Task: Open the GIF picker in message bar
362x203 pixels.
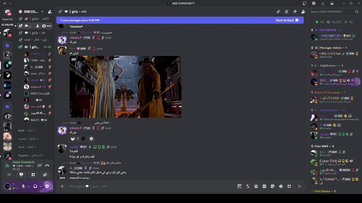Action: 264,186
